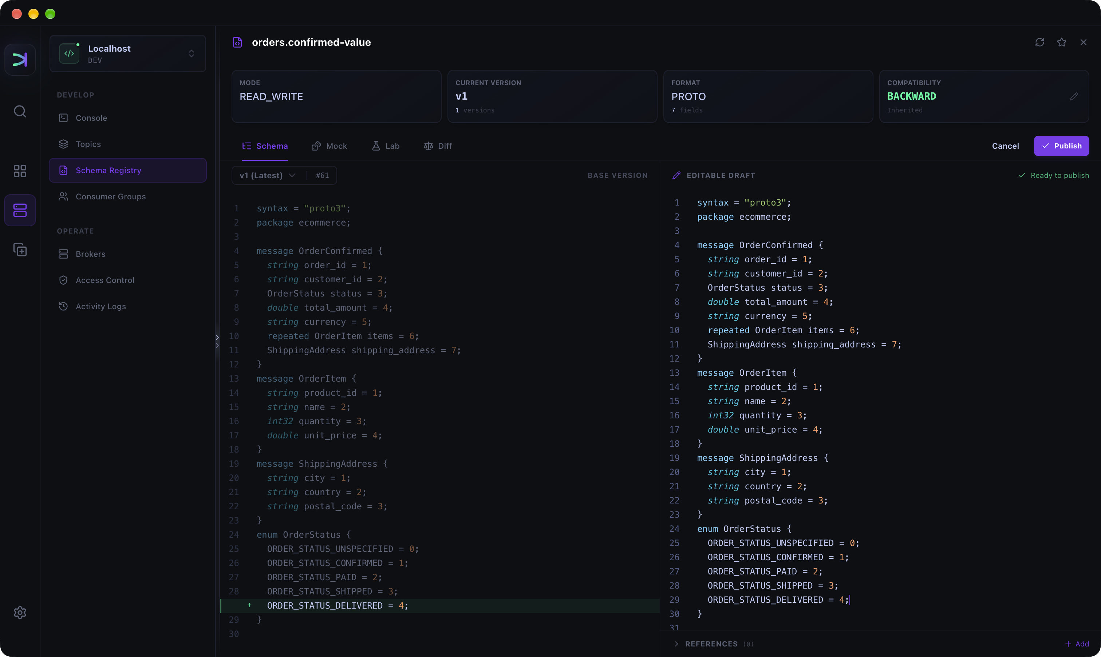Open settings gear at bottom of rail
1101x657 pixels.
pos(20,613)
